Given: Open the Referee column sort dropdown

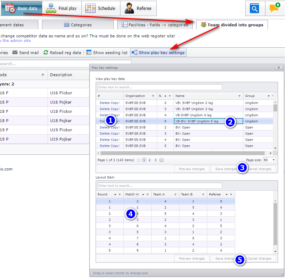Looking at the screenshot, I should [x=227, y=195].
